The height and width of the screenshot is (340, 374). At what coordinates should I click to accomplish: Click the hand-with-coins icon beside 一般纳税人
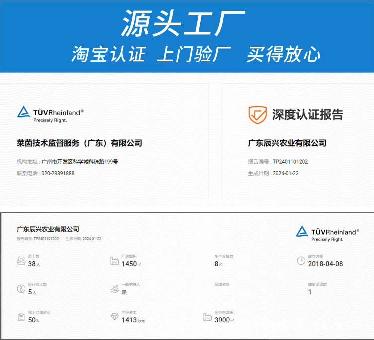click(115, 289)
